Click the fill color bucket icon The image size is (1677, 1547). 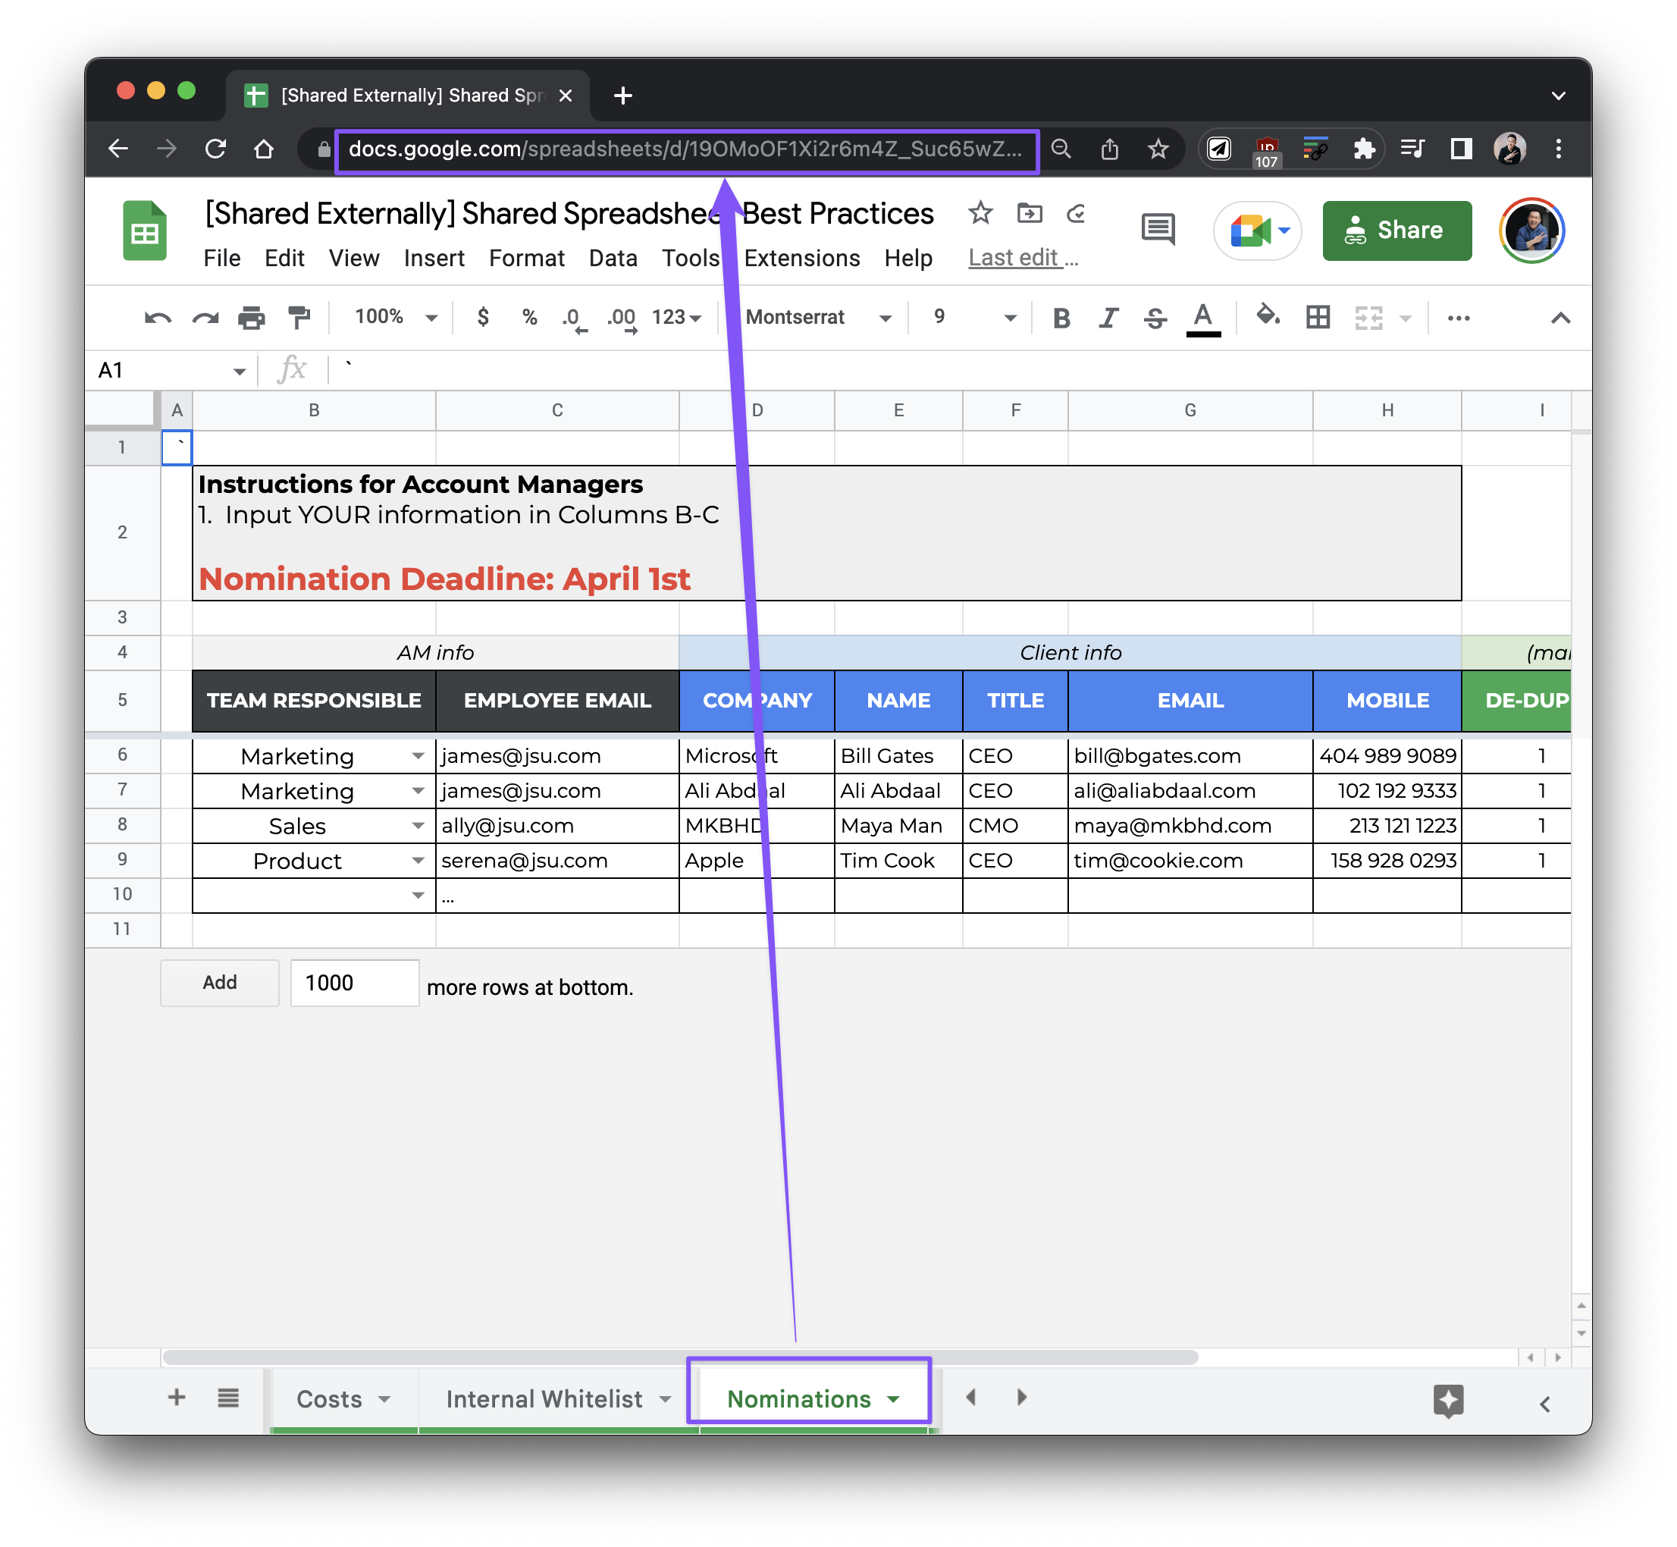1268,316
